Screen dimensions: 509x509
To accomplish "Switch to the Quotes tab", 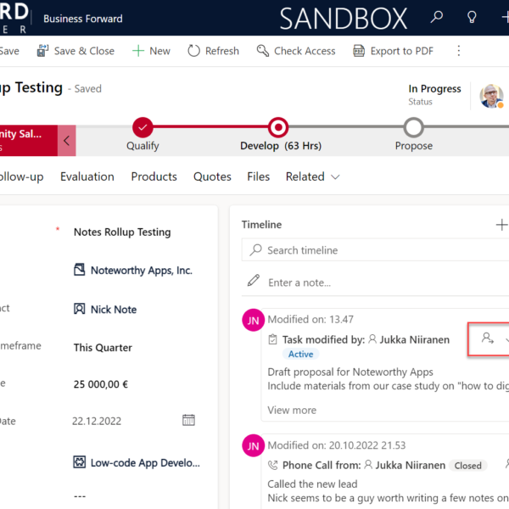I will 212,176.
